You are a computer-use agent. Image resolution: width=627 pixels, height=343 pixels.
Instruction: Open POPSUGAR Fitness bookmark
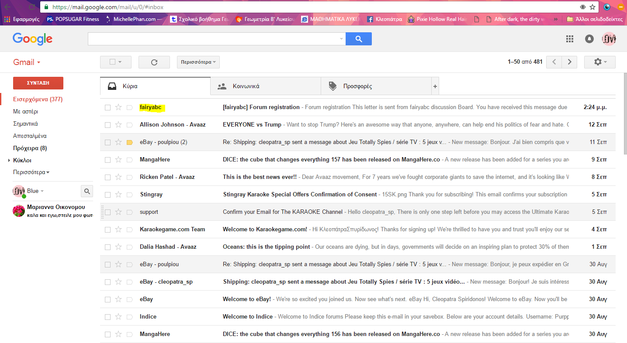(73, 19)
